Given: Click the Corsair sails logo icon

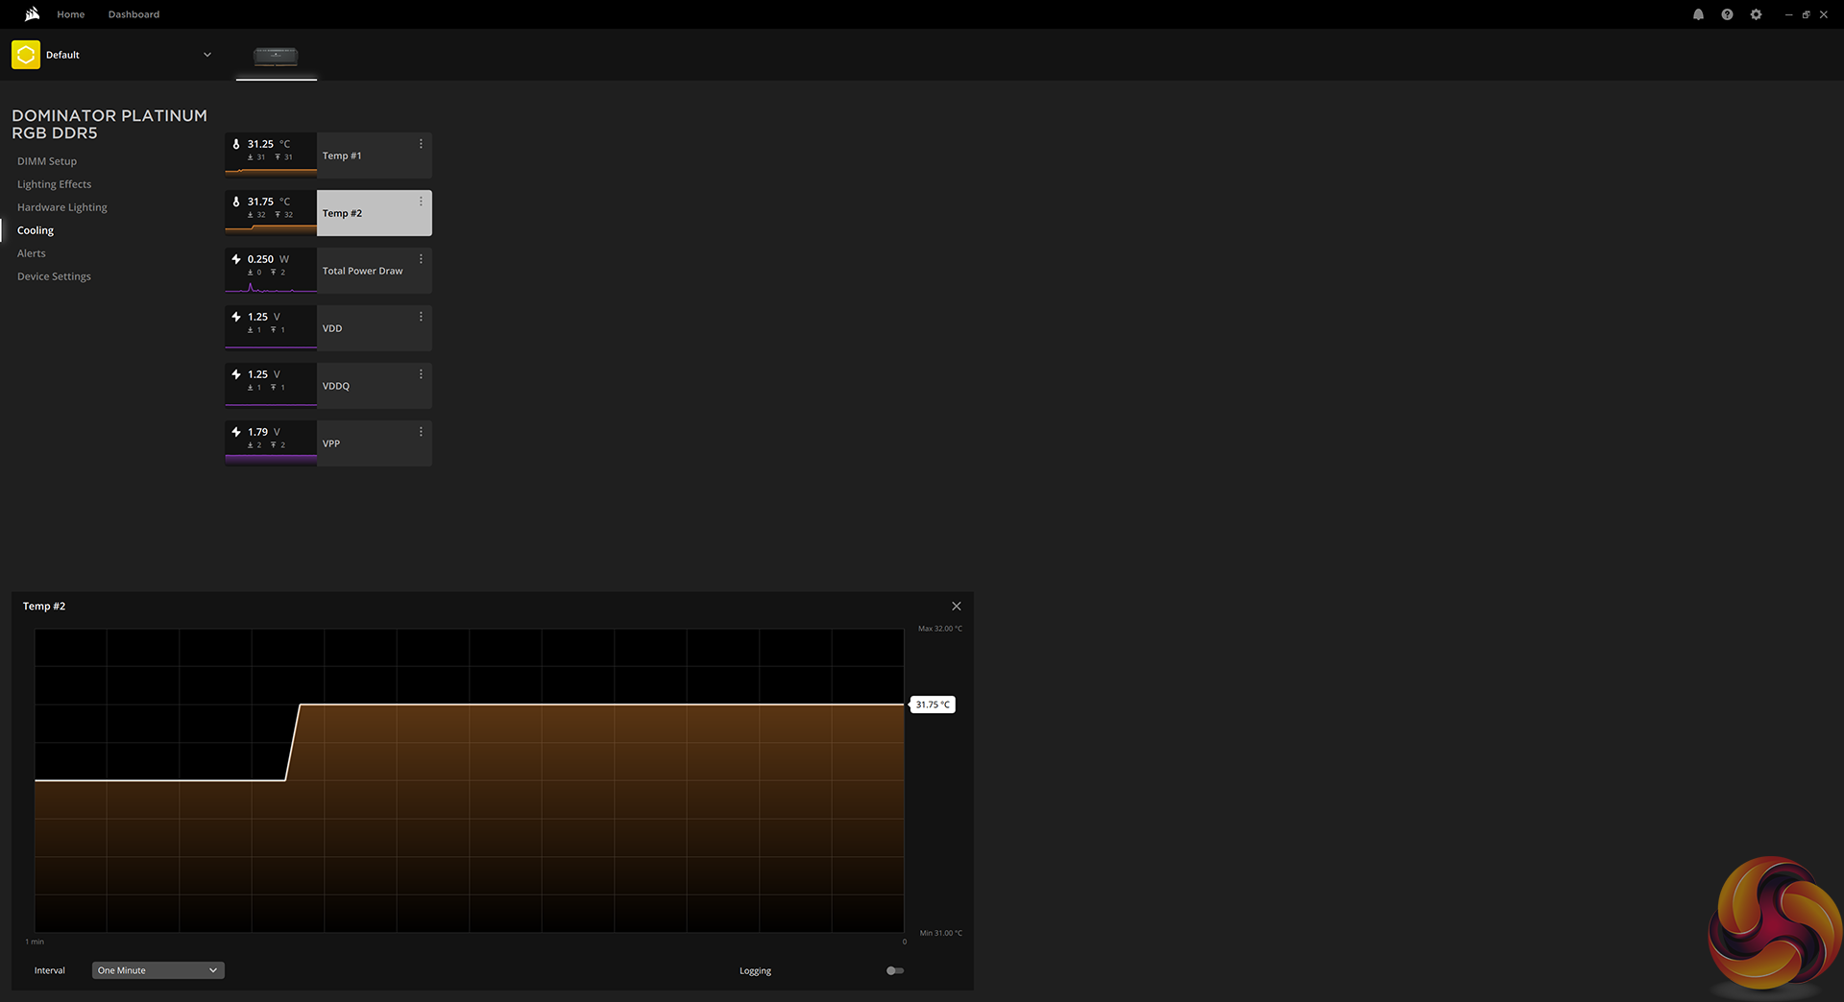Looking at the screenshot, I should (32, 14).
